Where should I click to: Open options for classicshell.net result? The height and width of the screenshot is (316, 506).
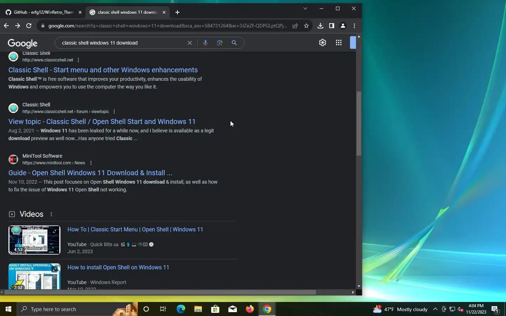(78, 60)
